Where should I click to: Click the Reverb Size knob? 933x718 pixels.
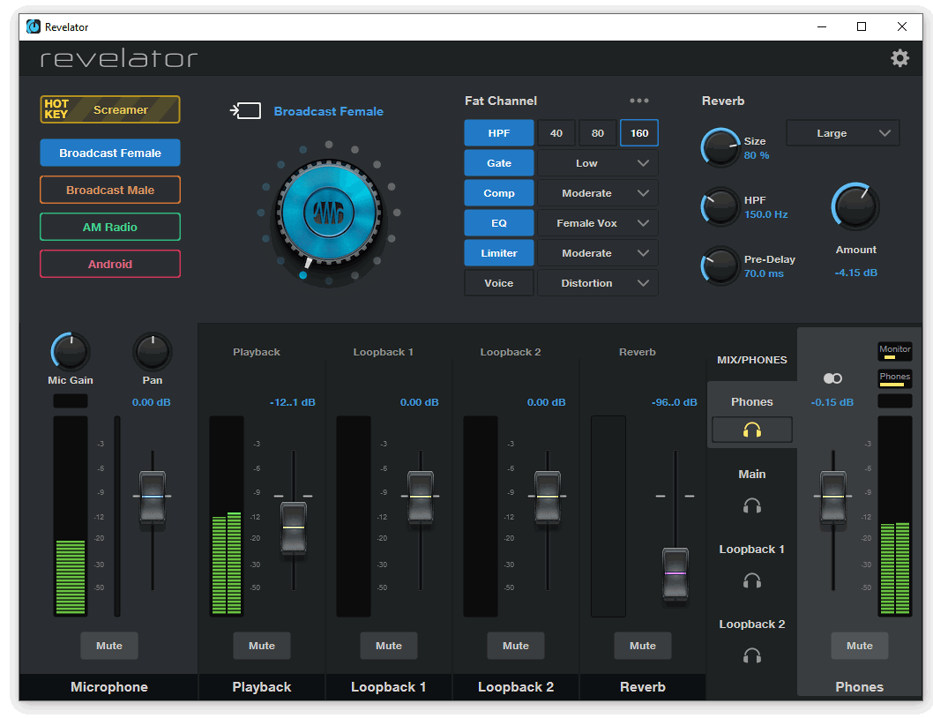(x=720, y=147)
